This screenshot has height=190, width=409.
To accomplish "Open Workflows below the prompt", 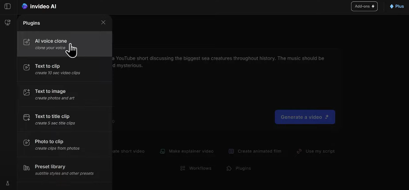I will (x=196, y=168).
